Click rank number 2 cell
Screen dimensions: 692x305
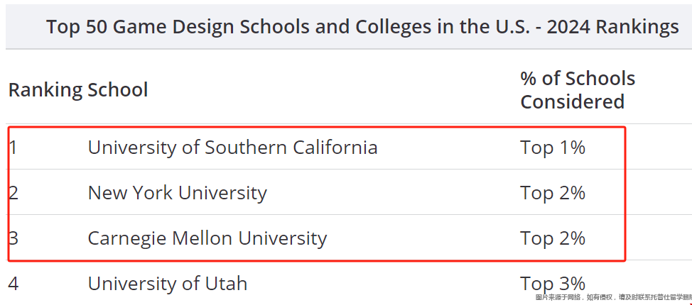(13, 193)
